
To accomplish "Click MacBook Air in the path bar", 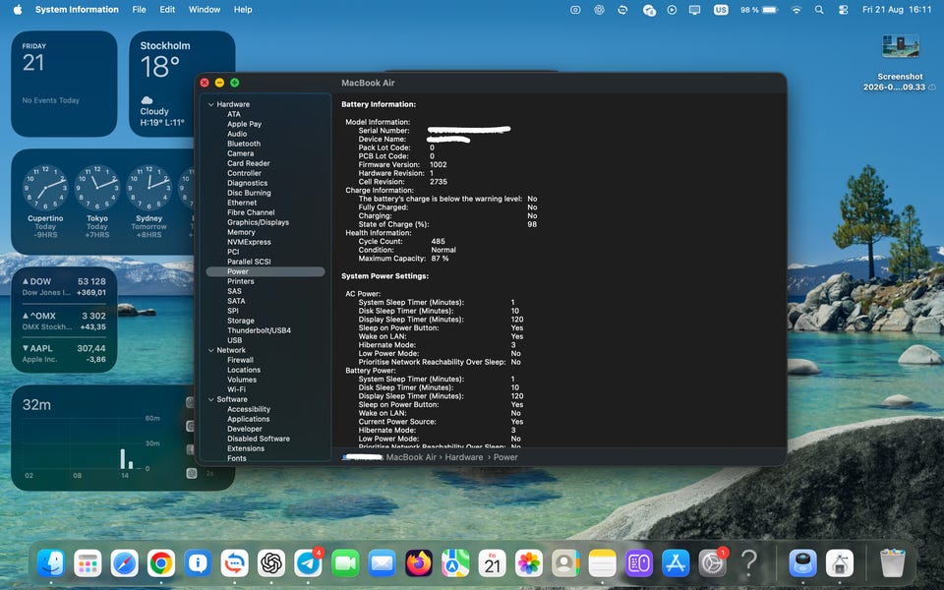I will point(411,457).
